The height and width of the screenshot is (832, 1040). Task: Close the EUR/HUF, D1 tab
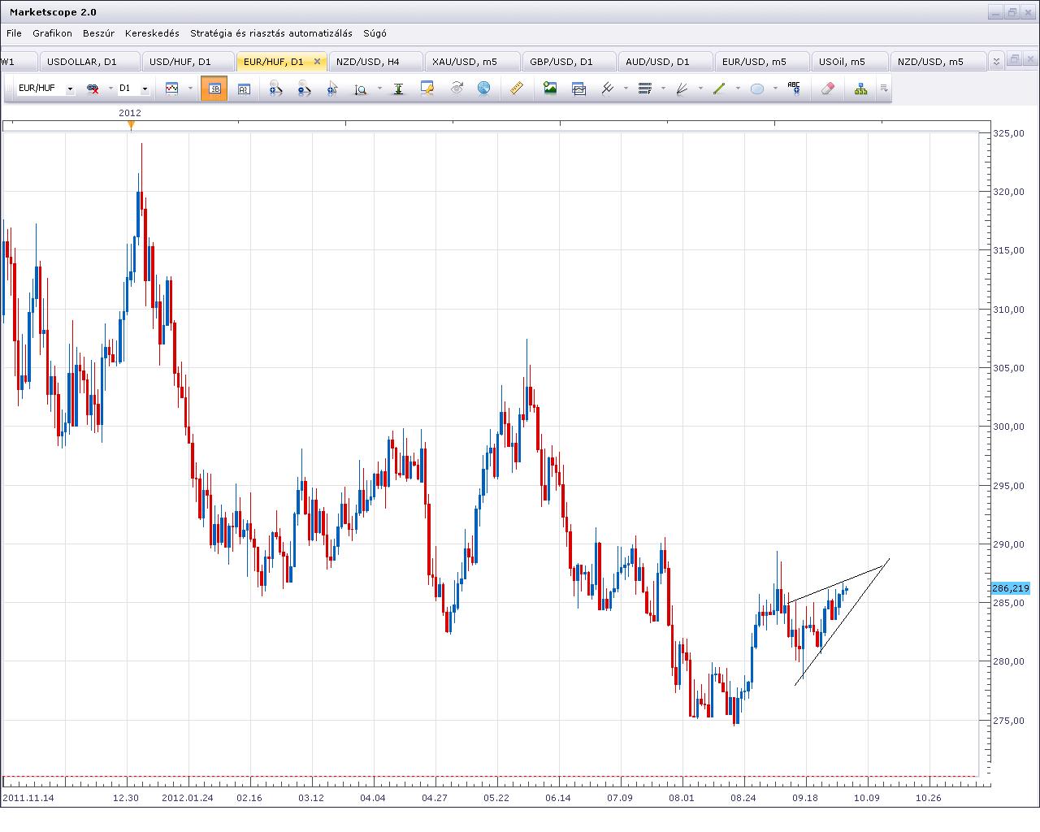click(317, 62)
